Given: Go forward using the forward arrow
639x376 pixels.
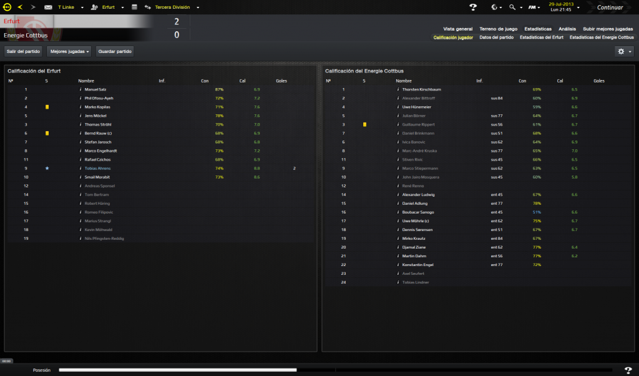Looking at the screenshot, I should 33,7.
